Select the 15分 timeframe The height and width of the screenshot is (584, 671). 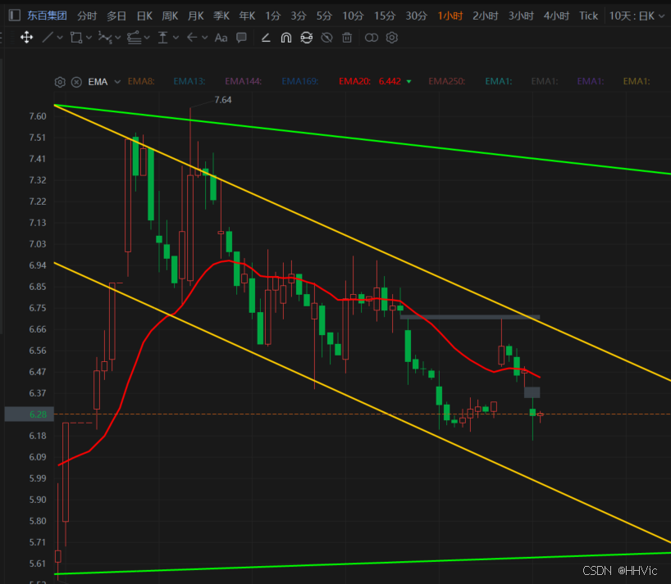coord(384,16)
